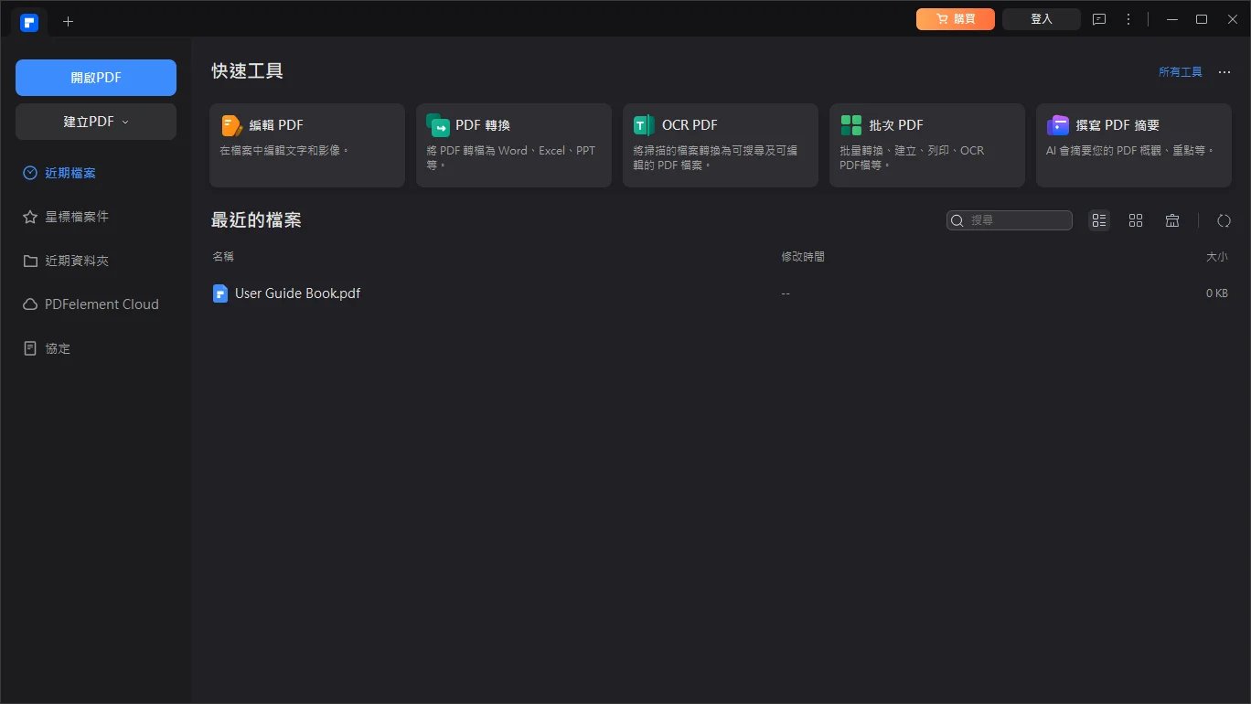
Task: Open the AI 撰寫 PDF 摘要 tool
Action: (x=1133, y=144)
